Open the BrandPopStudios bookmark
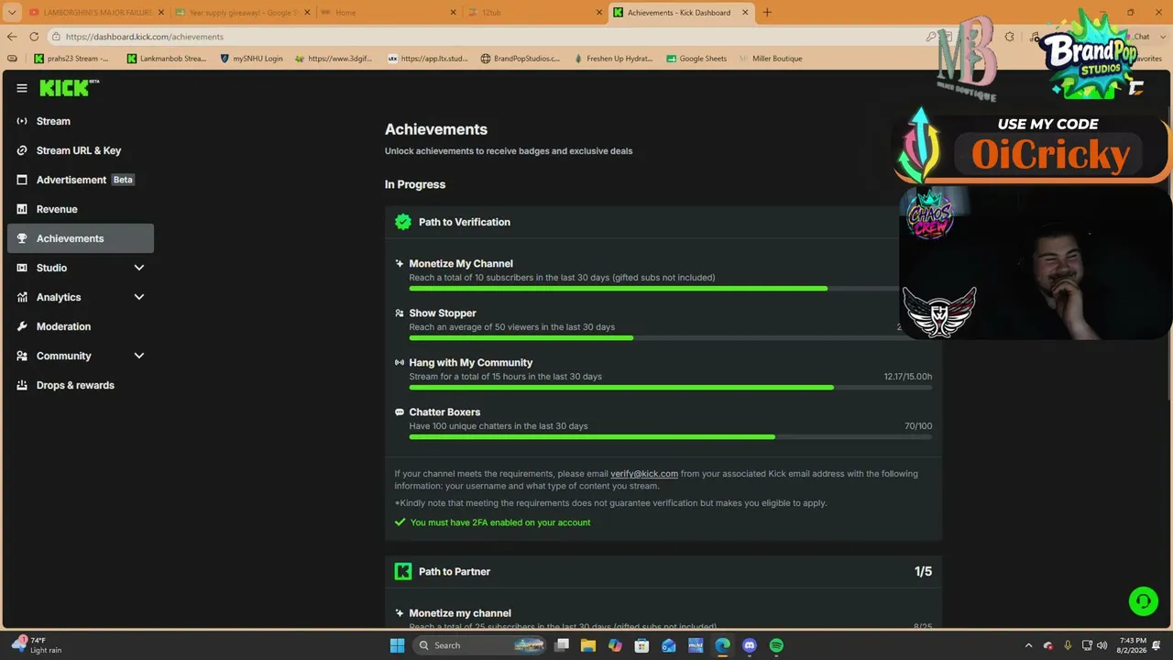 point(520,59)
